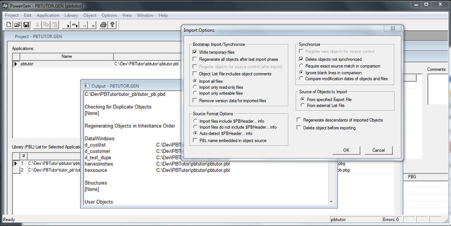The height and width of the screenshot is (226, 451).
Task: Select Import only read-only files option
Action: coord(195,87)
